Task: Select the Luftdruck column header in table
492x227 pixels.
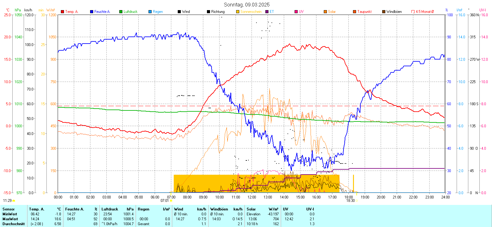Action: pos(110,209)
